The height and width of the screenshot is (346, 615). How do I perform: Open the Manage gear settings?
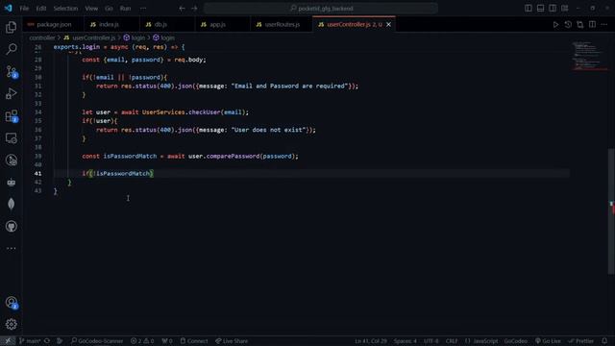pyautogui.click(x=11, y=324)
